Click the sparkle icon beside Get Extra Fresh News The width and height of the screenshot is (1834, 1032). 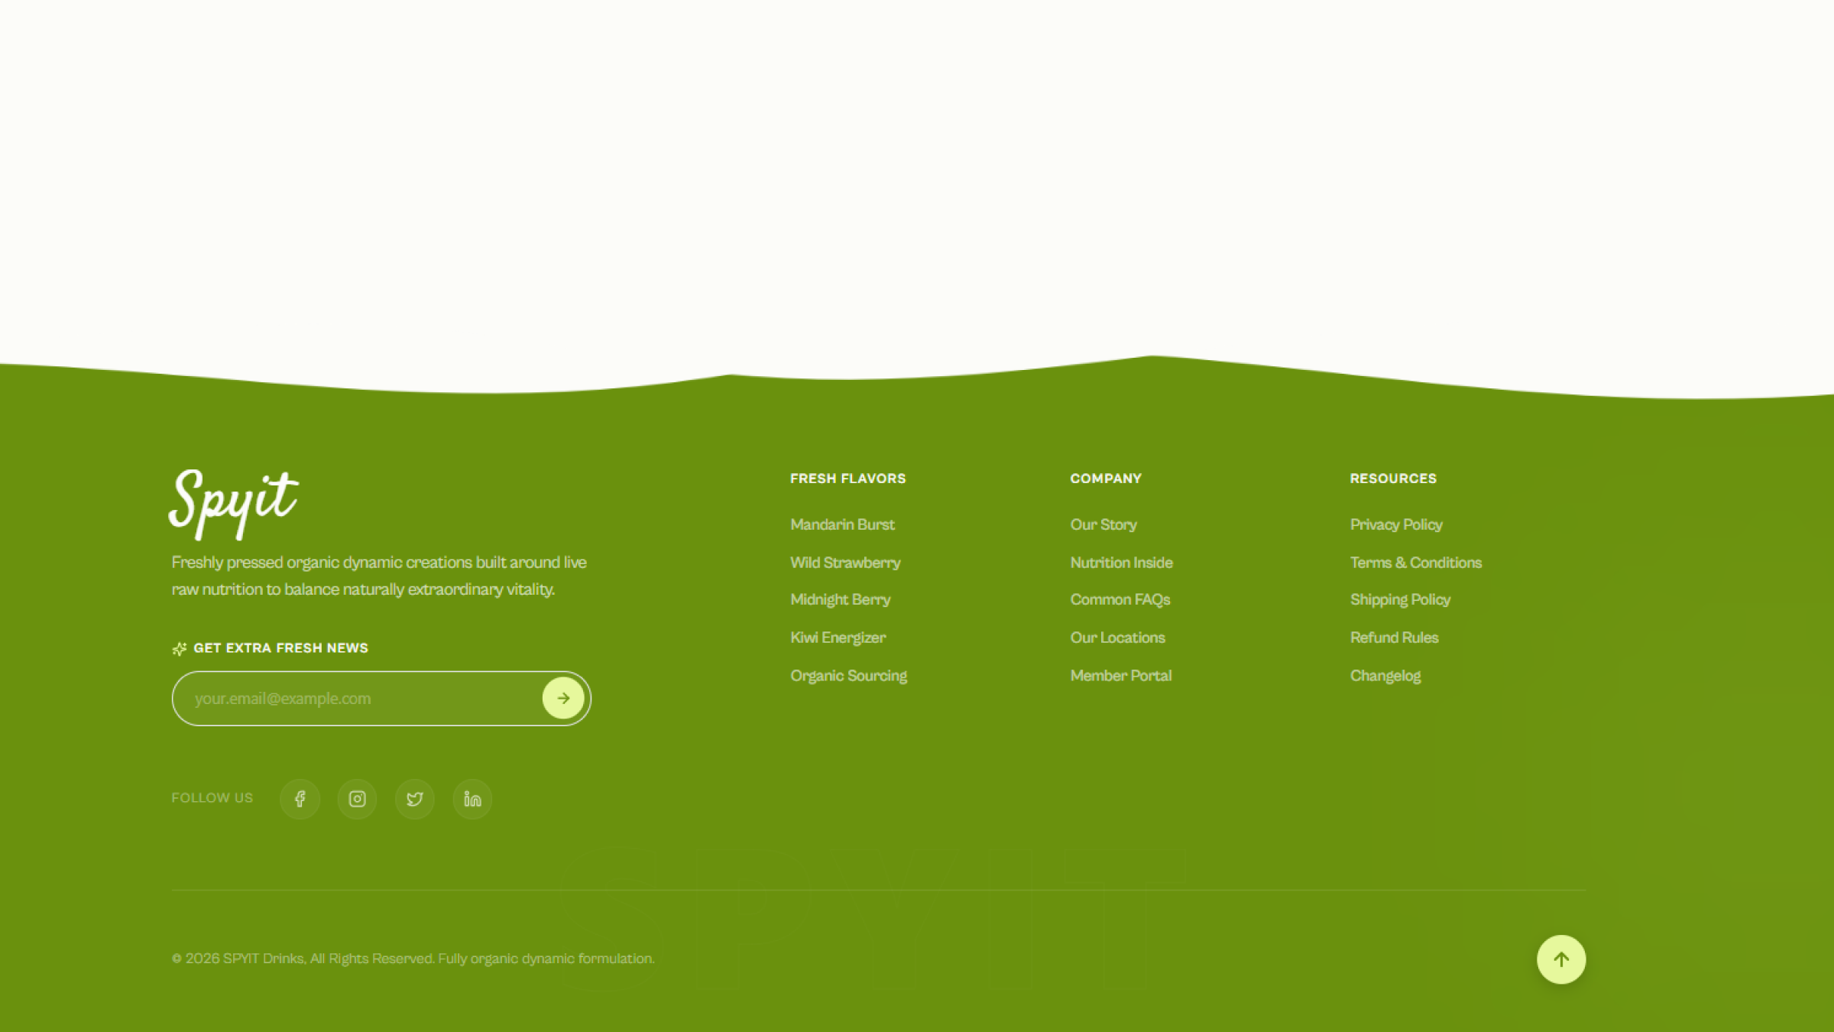click(180, 648)
